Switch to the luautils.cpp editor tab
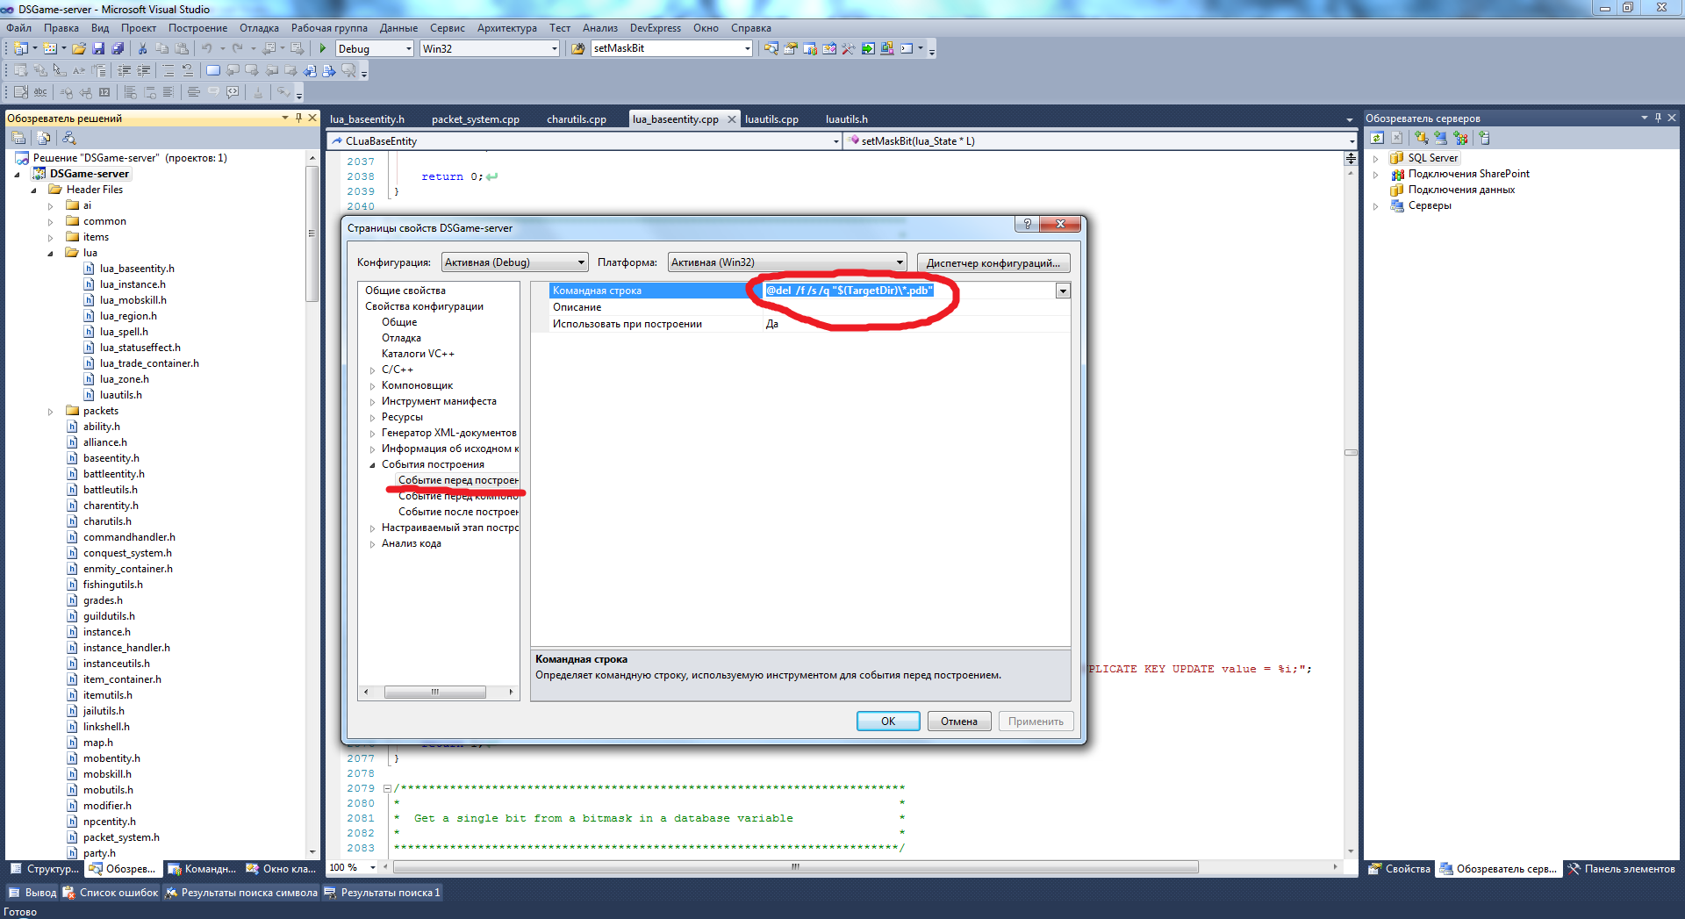 (771, 119)
